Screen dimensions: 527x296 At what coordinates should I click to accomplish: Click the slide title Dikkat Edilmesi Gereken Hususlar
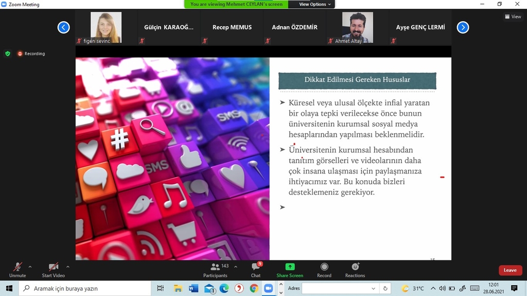[357, 80]
